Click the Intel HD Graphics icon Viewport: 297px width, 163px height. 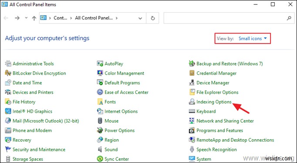pyautogui.click(x=8, y=111)
